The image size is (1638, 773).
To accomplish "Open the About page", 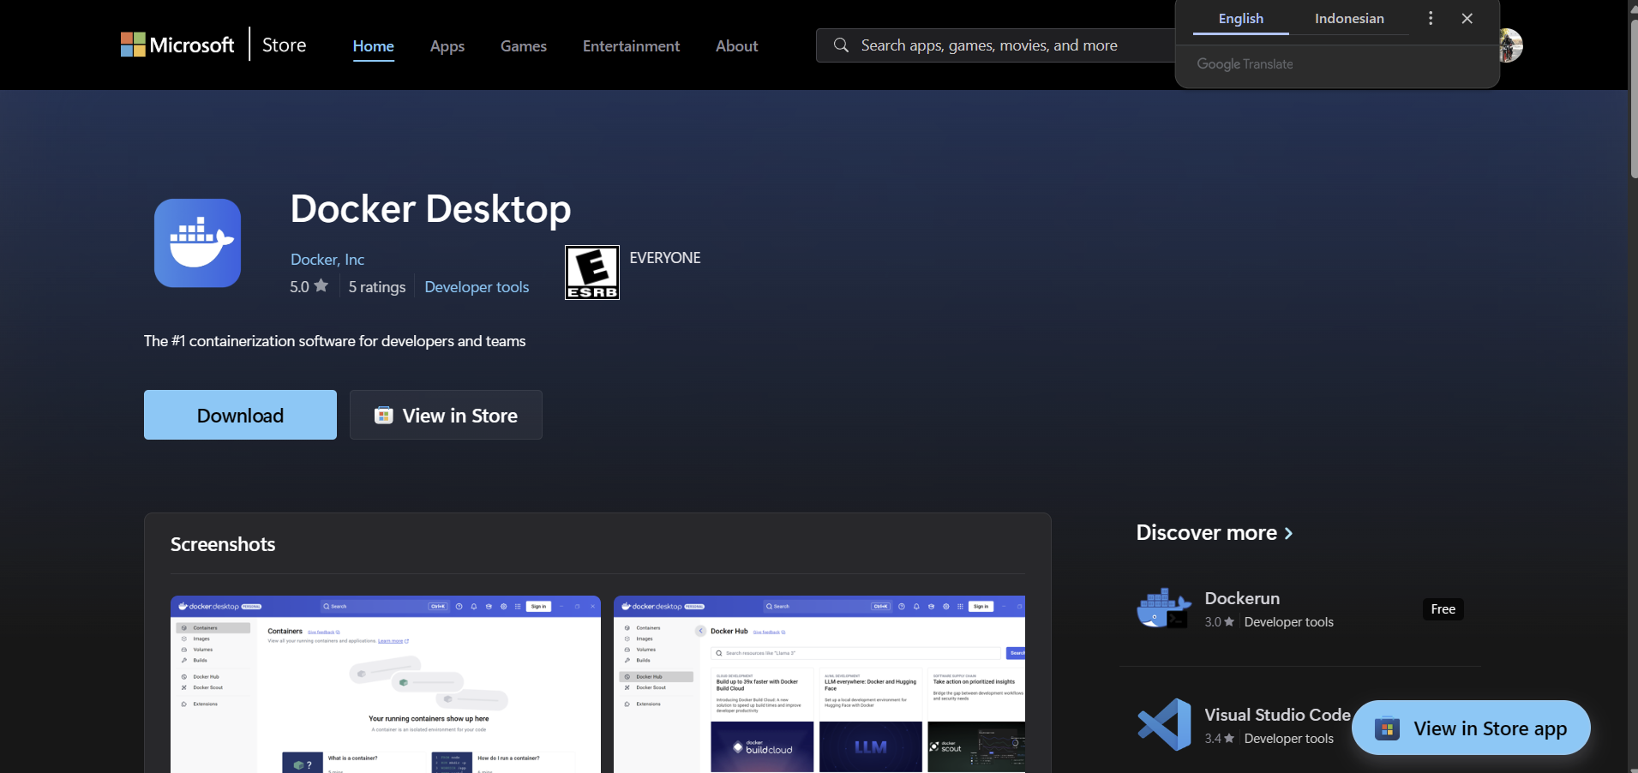I will click(736, 46).
